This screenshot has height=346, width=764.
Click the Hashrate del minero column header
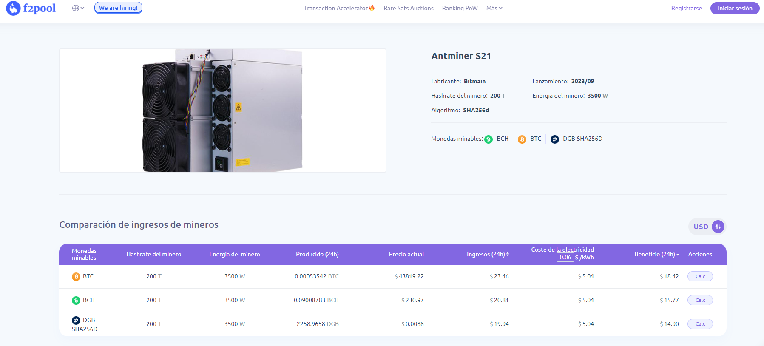[153, 254]
